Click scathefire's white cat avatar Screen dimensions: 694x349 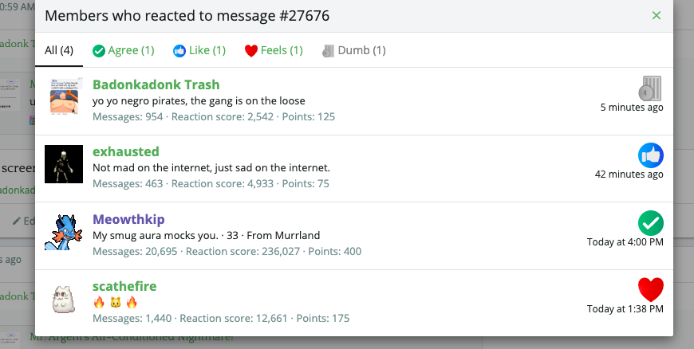pos(64,299)
